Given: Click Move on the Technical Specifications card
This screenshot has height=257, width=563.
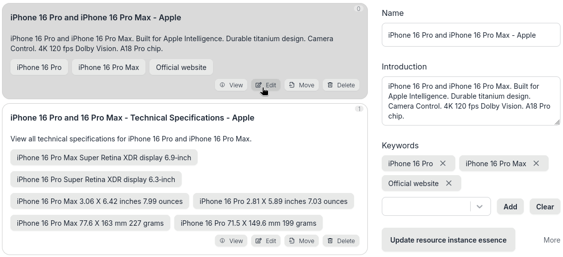Looking at the screenshot, I should tap(301, 241).
